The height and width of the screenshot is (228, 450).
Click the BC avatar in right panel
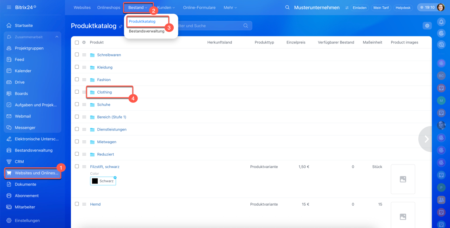coord(441,76)
